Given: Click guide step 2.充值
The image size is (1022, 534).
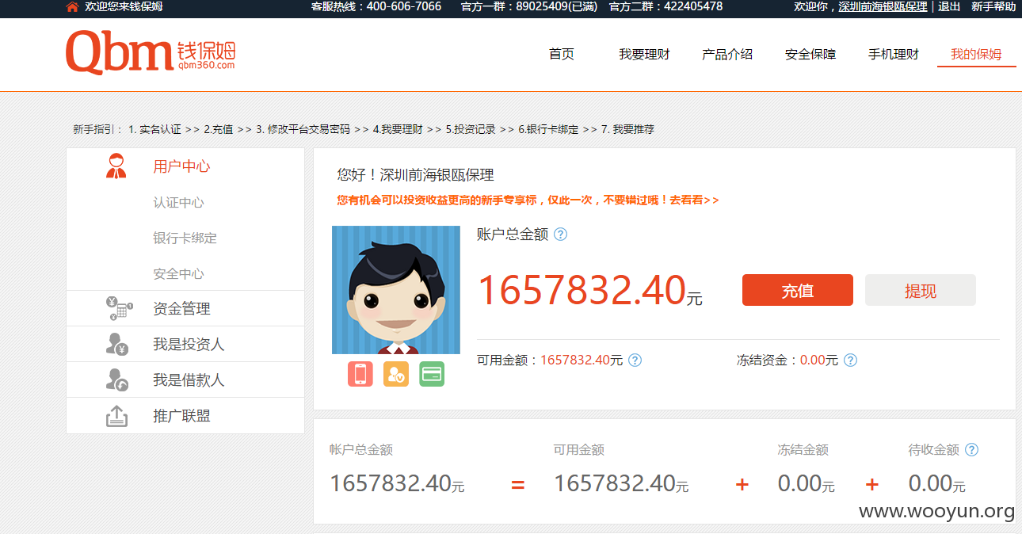Looking at the screenshot, I should 219,129.
